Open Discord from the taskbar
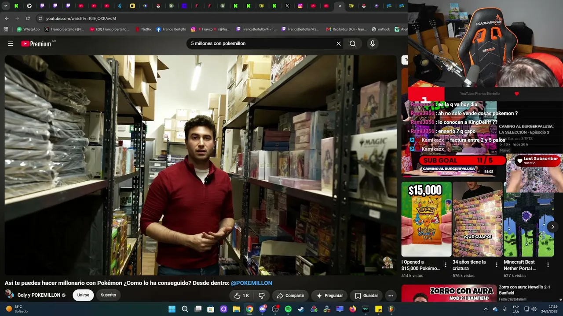563x316 pixels. click(263, 309)
